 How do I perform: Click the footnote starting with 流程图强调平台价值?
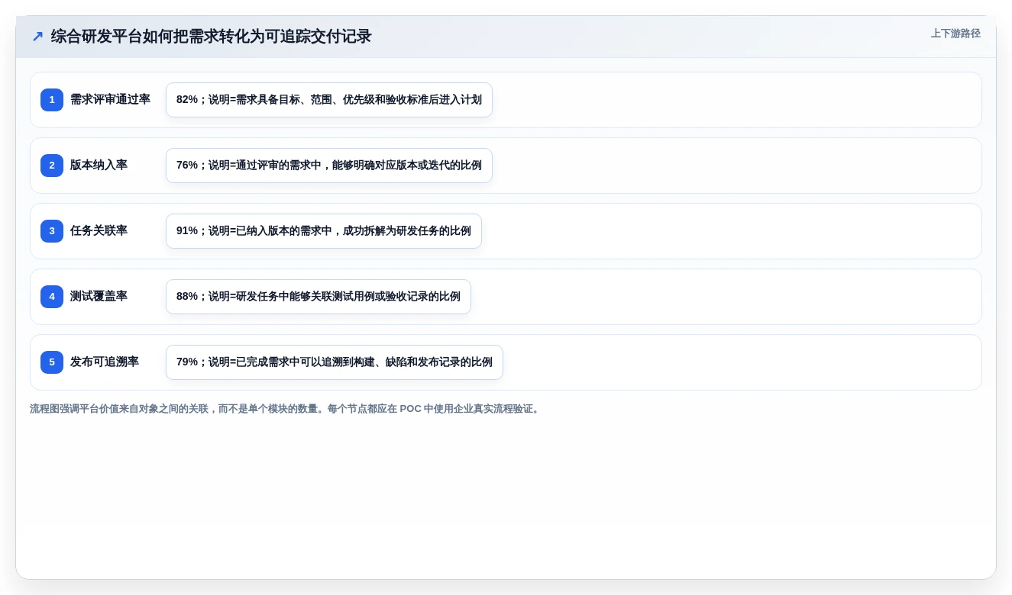286,409
